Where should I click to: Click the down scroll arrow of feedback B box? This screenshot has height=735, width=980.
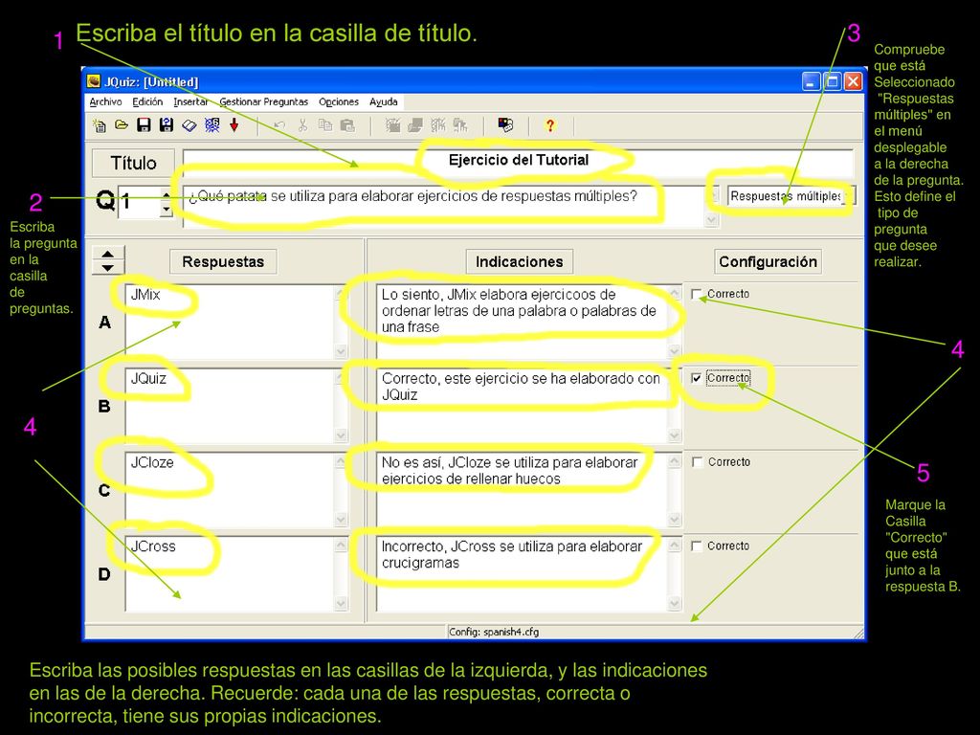(675, 435)
